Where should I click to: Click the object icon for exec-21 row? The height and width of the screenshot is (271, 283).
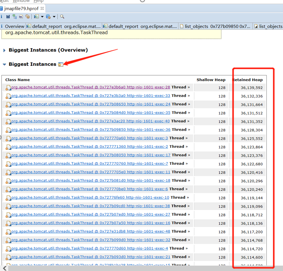(8, 257)
